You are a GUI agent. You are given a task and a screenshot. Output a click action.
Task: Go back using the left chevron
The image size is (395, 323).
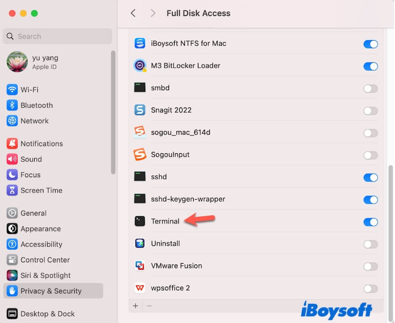(133, 13)
